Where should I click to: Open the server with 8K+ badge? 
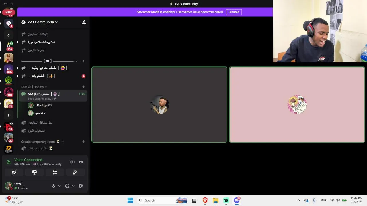coord(9,69)
